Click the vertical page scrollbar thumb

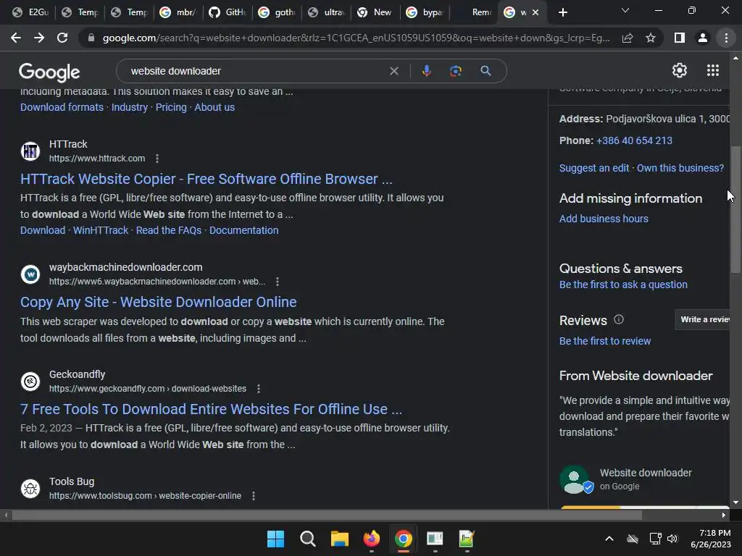click(x=735, y=209)
